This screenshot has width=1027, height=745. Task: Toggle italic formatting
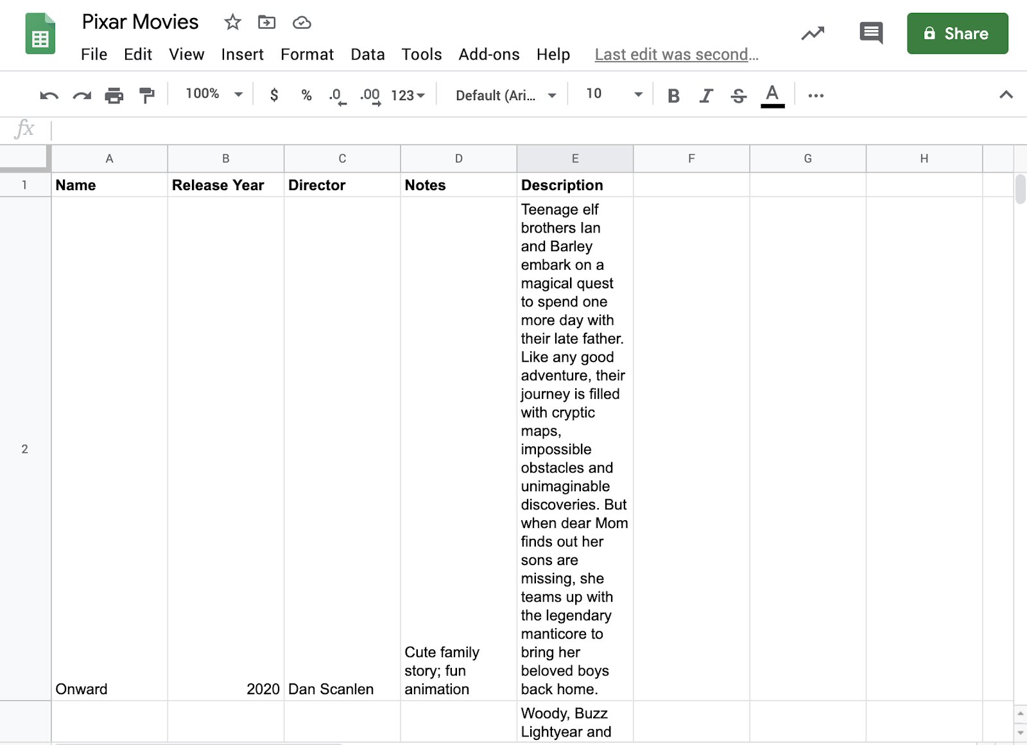click(706, 96)
